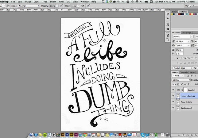The height and width of the screenshot is (138, 198).
Task: Open the Opacity slider arrow
Action: [x=57, y=6]
